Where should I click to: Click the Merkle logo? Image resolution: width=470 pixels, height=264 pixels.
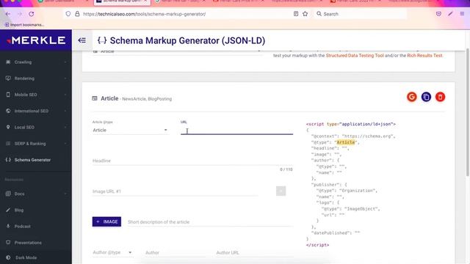coord(36,40)
